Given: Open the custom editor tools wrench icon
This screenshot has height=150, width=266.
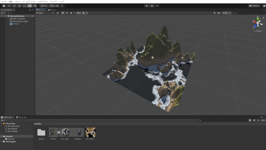Looking at the screenshot, I should click(35, 5).
